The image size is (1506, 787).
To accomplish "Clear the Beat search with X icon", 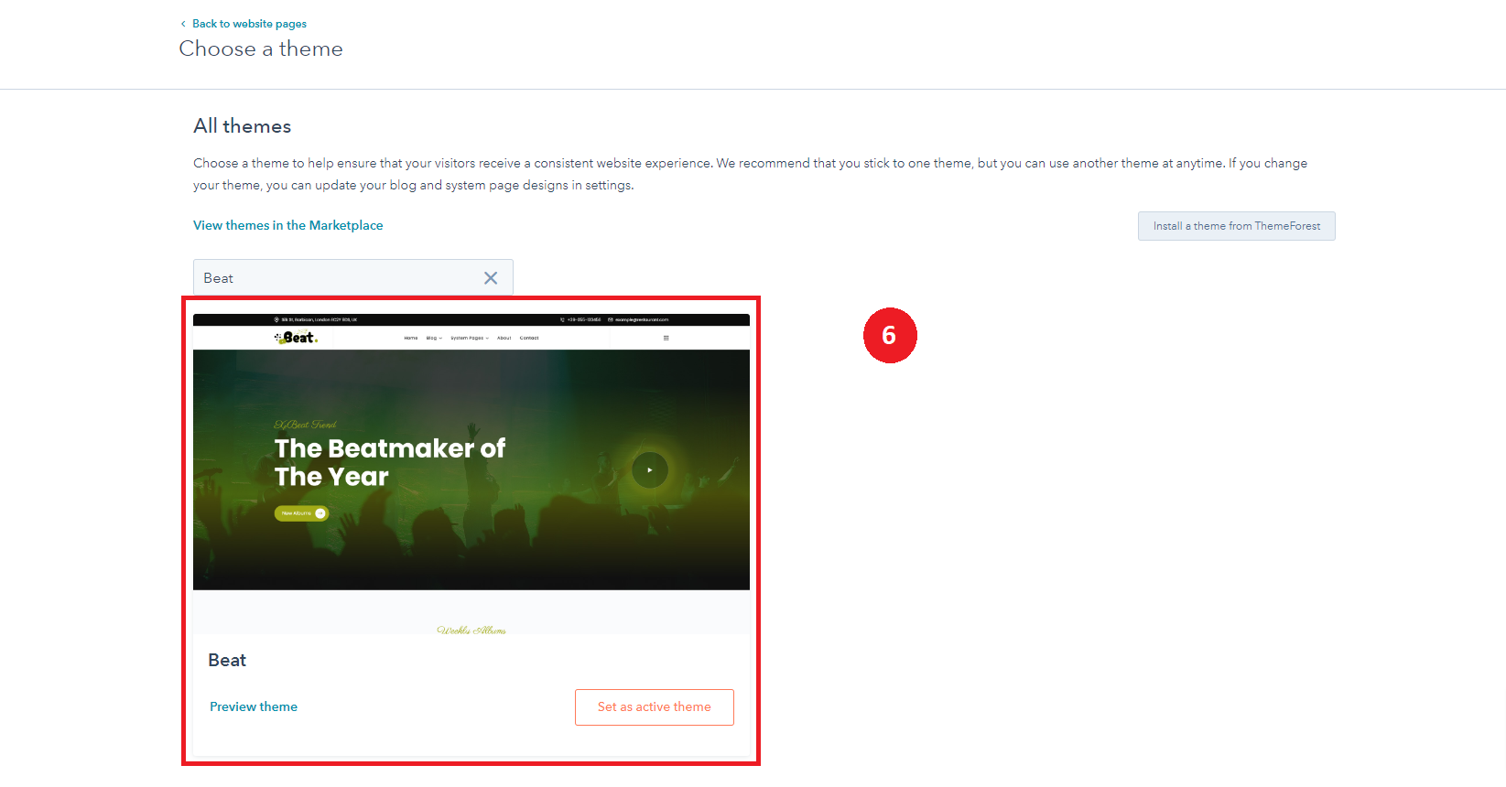I will pos(491,278).
